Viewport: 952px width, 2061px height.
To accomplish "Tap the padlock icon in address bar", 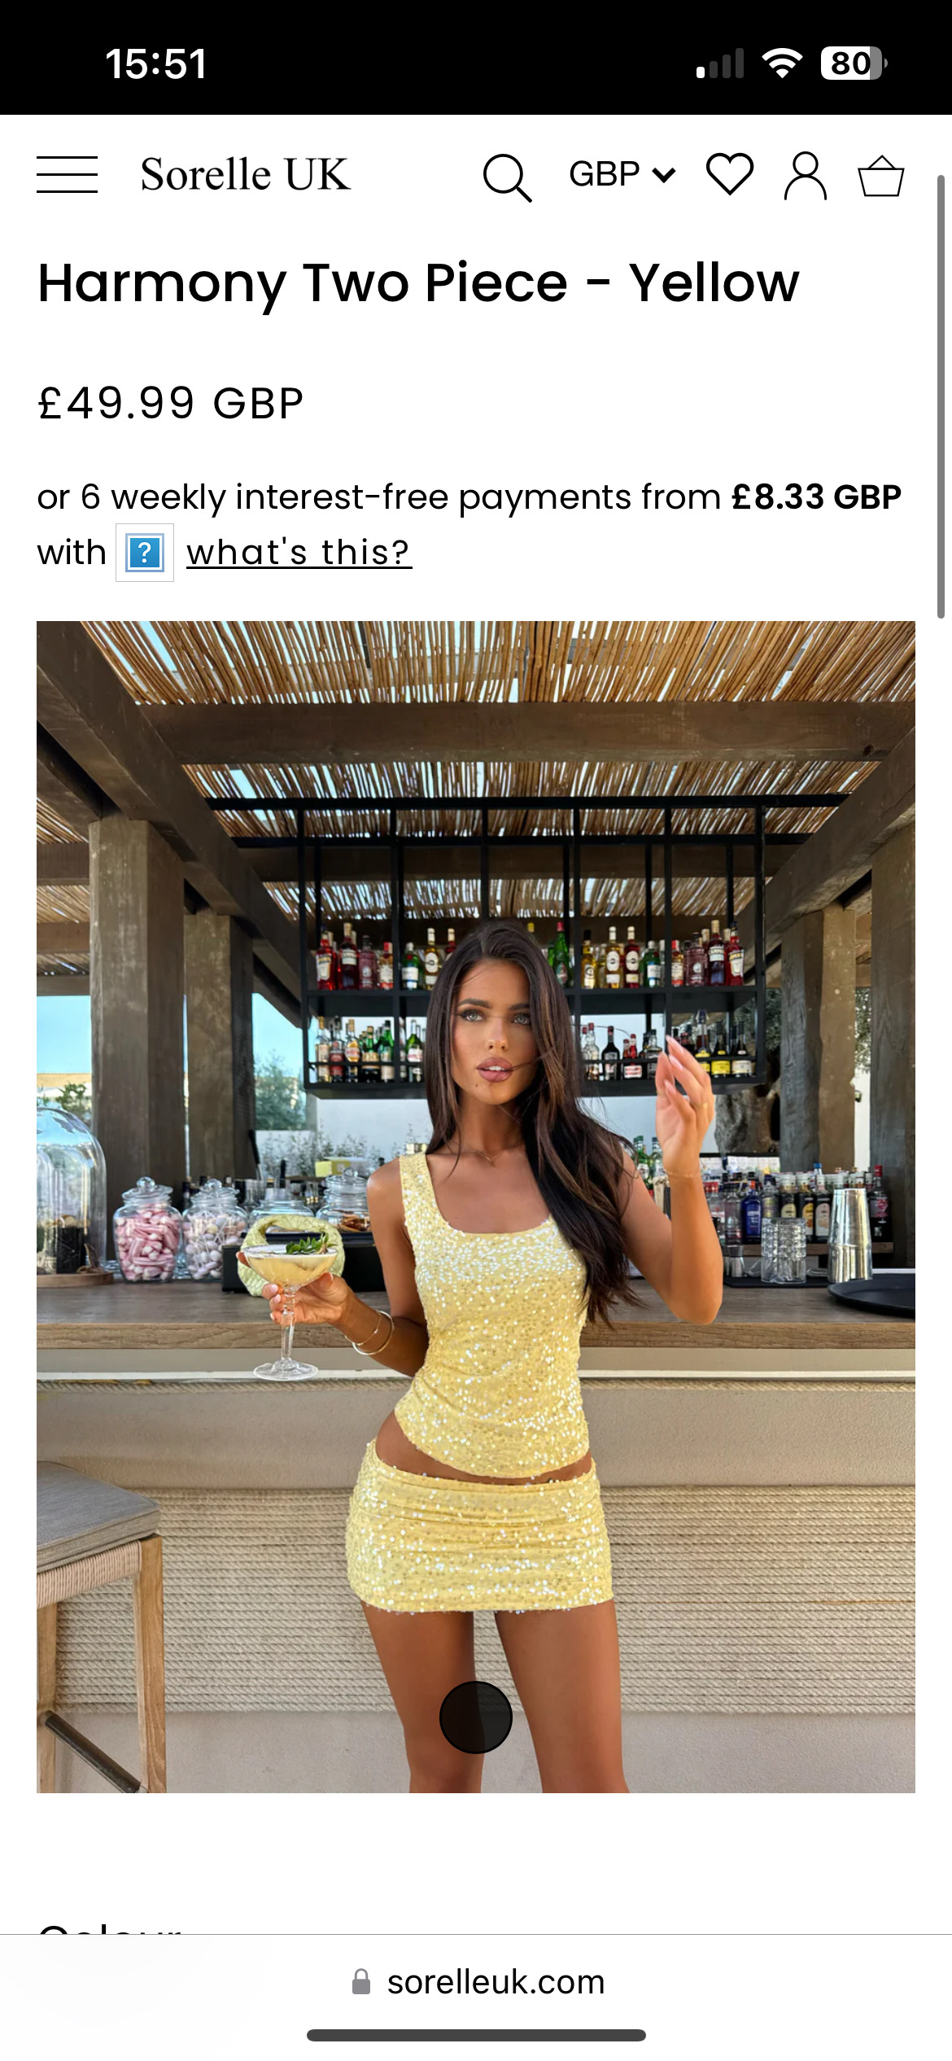I will pos(361,1981).
